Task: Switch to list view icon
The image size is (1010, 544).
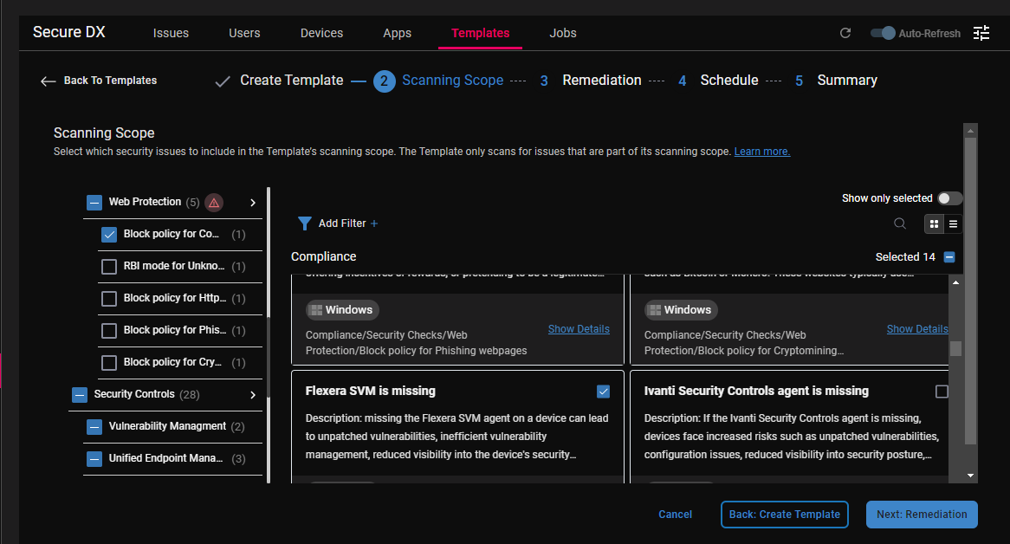Action: click(x=953, y=224)
